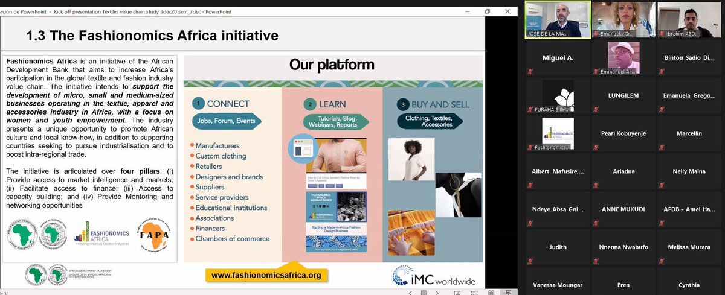Click the muted mic icon beside Fashionomics participant name
Screen dimensions: 725x295
(529, 147)
